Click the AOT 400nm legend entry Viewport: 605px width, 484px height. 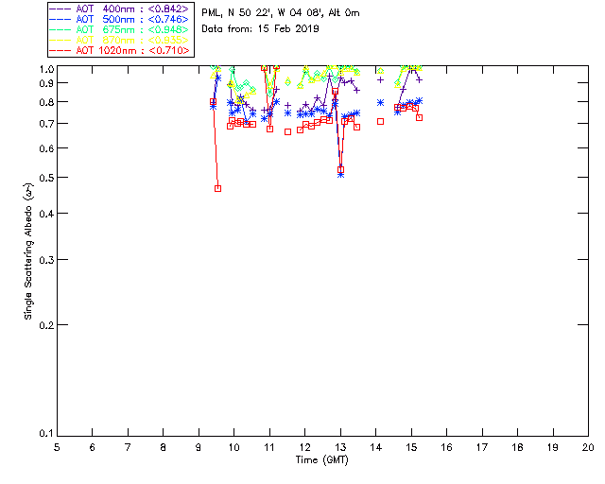tap(119, 9)
